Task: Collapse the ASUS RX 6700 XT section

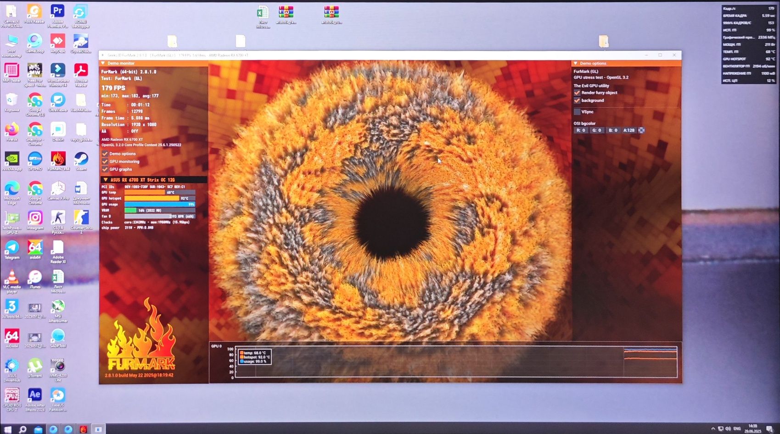Action: 106,180
